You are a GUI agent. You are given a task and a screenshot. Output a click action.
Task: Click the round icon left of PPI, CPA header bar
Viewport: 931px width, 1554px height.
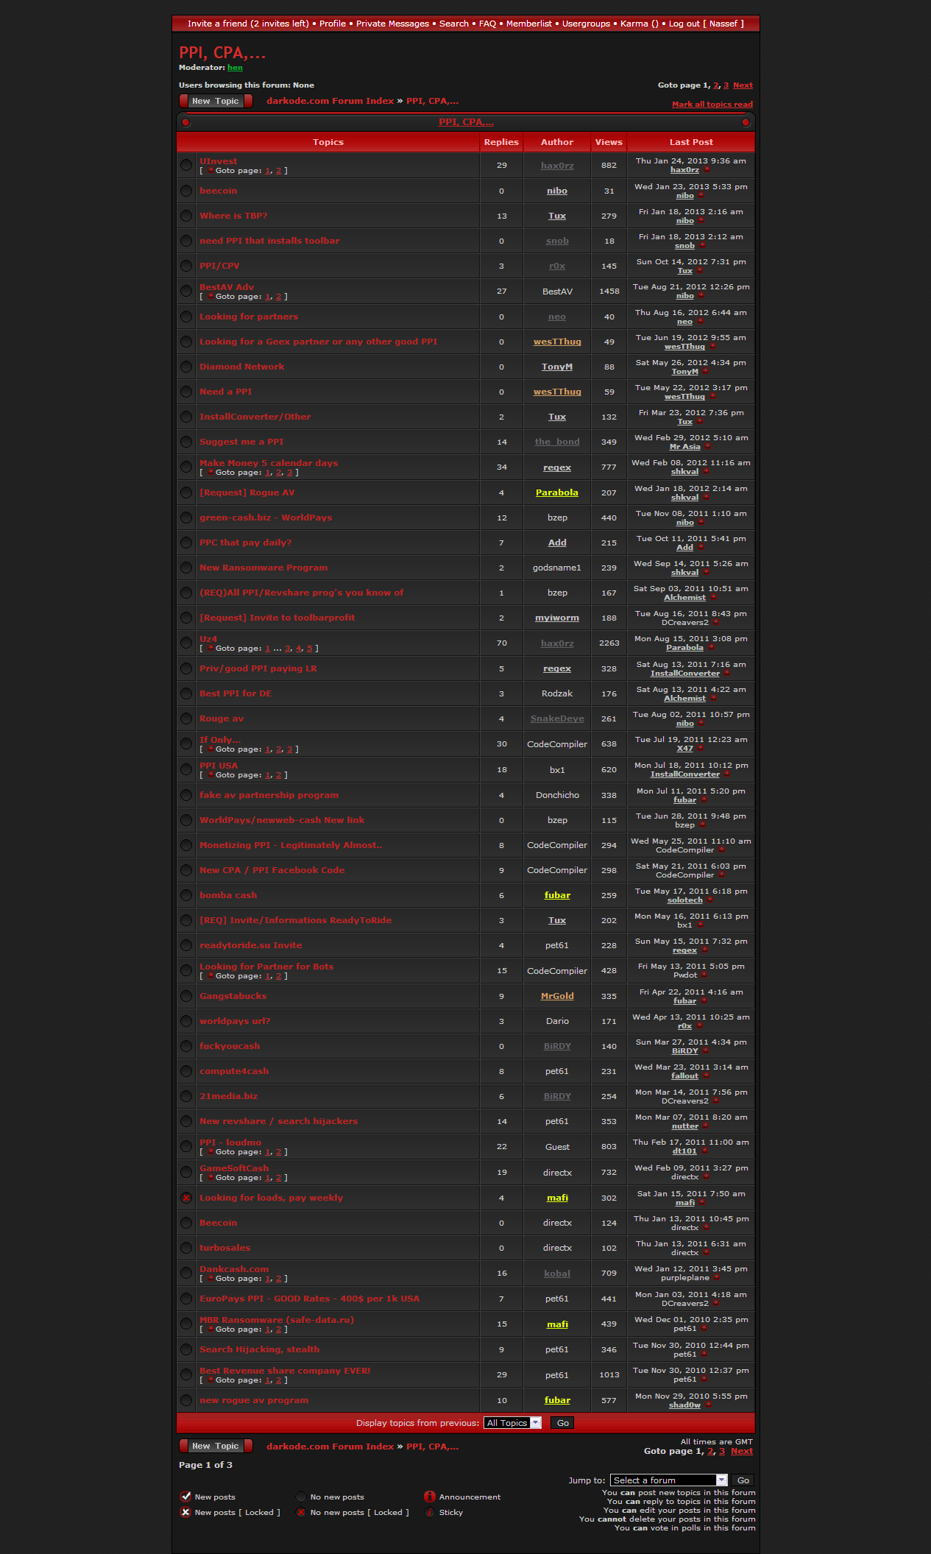click(186, 122)
